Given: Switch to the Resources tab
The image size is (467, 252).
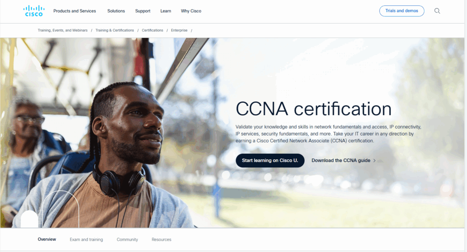Looking at the screenshot, I should coord(161,240).
